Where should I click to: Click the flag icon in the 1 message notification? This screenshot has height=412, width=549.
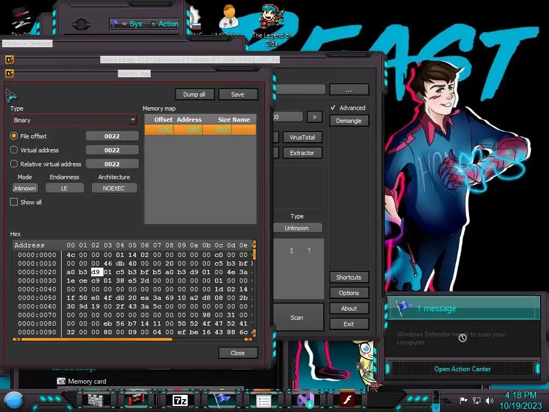coord(404,307)
